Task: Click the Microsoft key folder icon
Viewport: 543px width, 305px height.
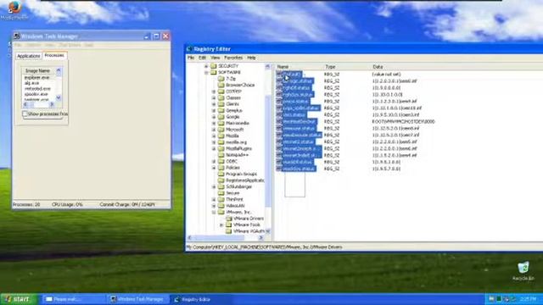Action: 221,130
